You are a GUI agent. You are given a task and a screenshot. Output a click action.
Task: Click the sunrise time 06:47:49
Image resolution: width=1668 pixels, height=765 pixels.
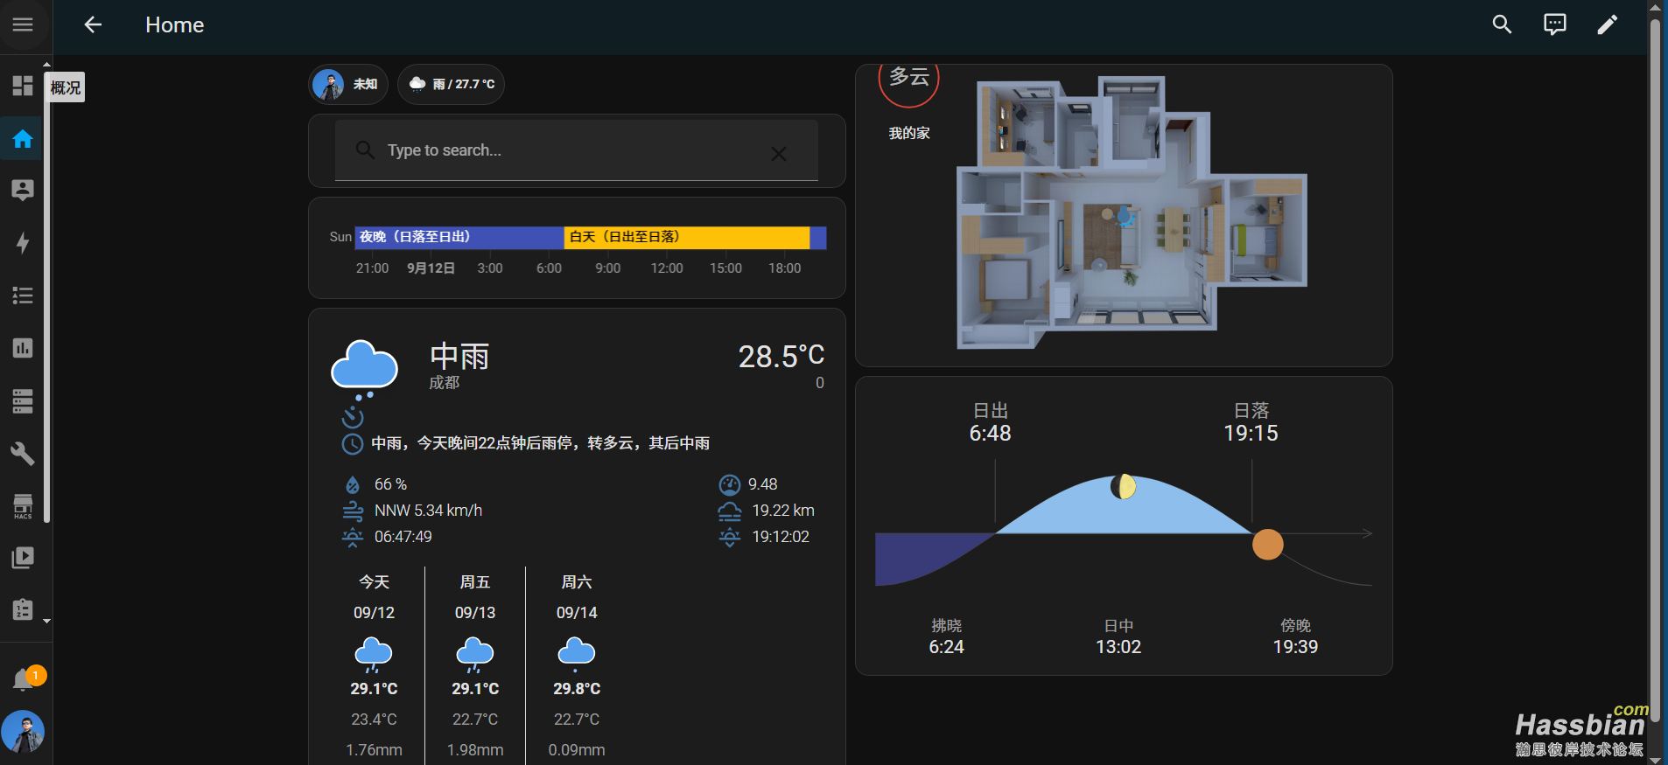click(x=403, y=537)
